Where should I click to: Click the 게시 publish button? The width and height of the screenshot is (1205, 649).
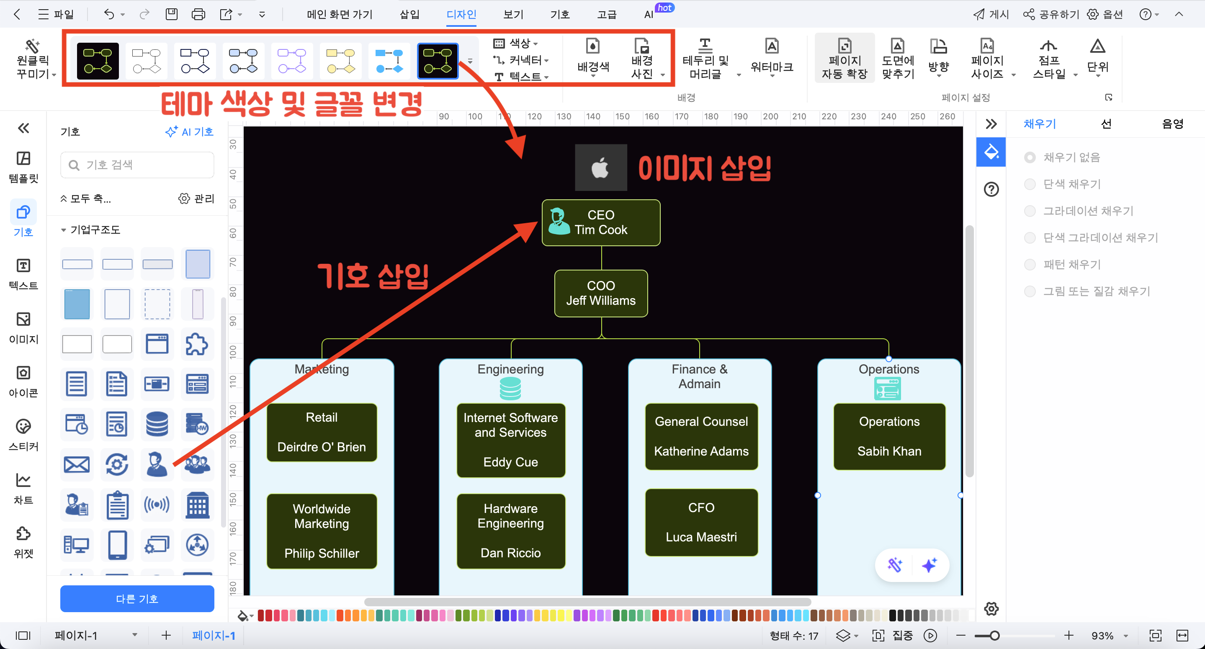pyautogui.click(x=991, y=15)
